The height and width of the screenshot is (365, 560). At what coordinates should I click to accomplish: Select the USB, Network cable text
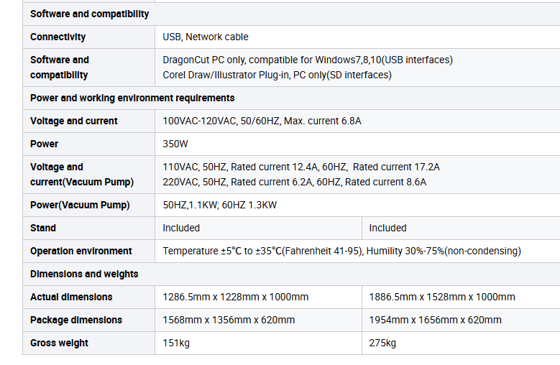206,37
